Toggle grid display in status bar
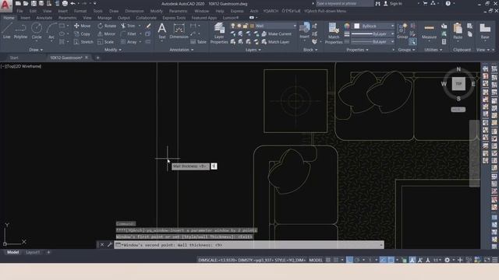This screenshot has width=499, height=280. [x=328, y=260]
